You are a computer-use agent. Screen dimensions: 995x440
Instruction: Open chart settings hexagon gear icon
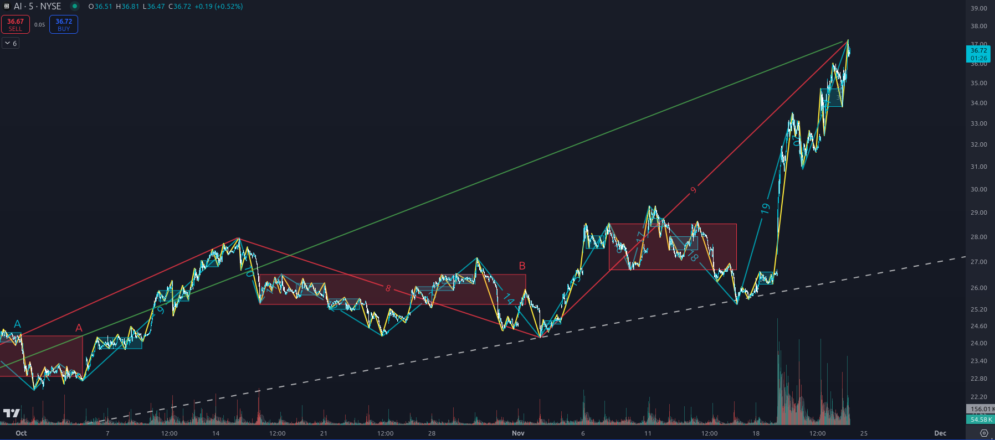(x=984, y=433)
